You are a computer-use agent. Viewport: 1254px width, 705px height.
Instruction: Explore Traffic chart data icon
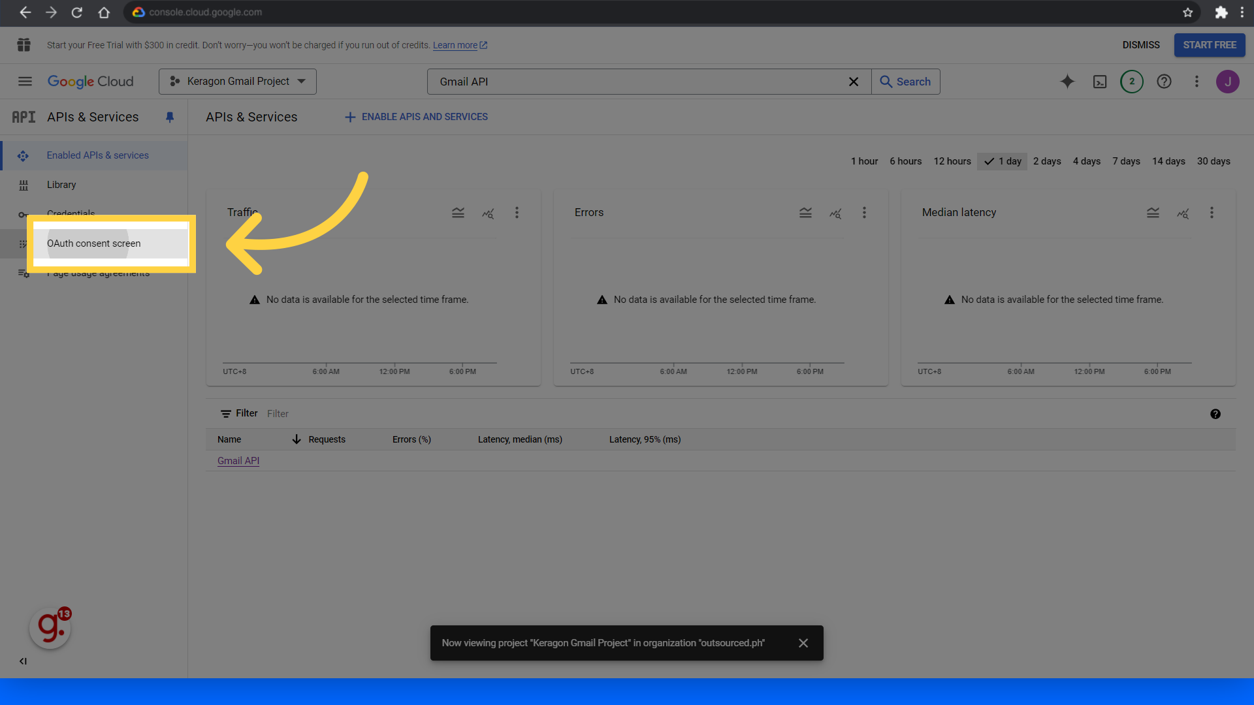coord(488,213)
